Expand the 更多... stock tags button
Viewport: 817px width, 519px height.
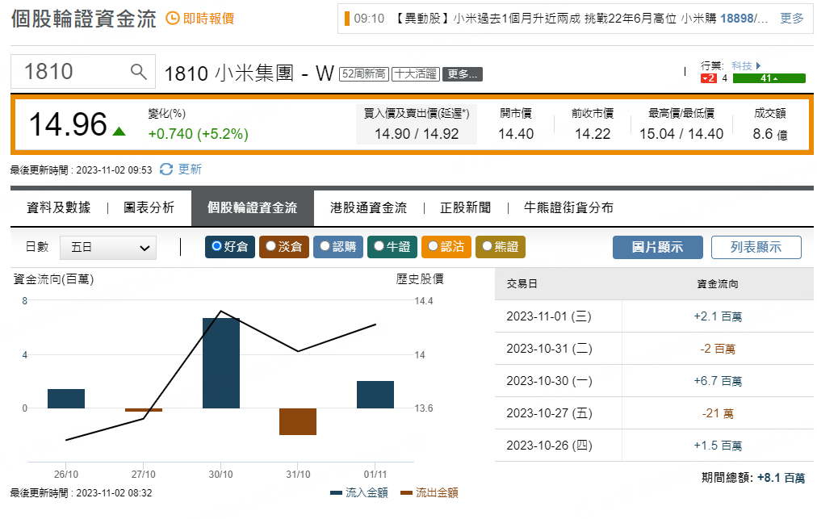(462, 74)
